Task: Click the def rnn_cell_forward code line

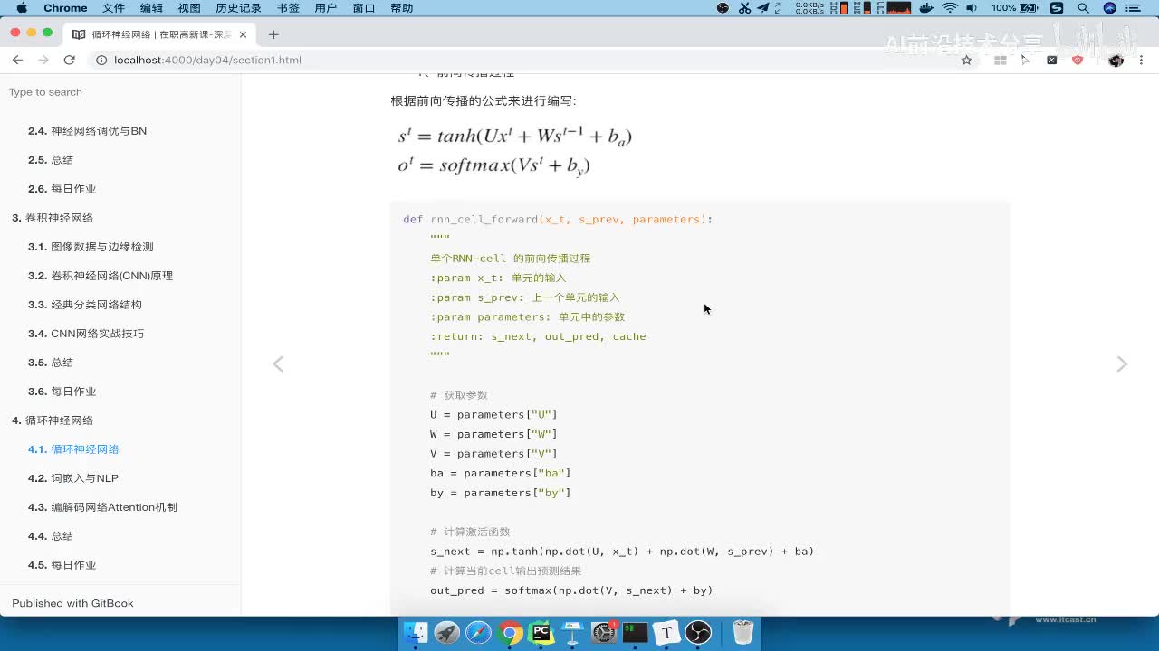Action: click(x=558, y=220)
